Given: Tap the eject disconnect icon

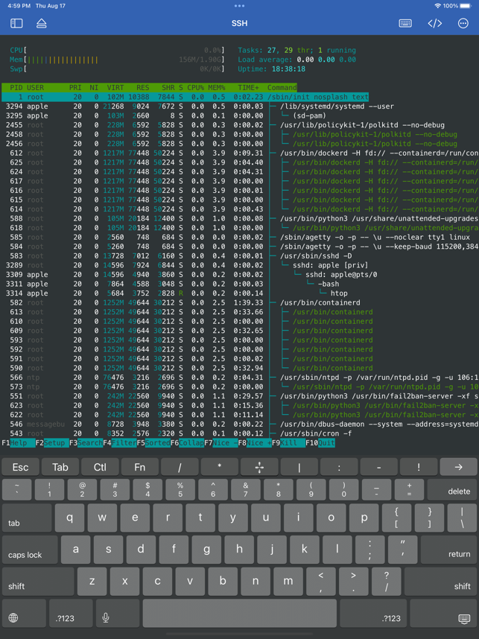Looking at the screenshot, I should (42, 23).
